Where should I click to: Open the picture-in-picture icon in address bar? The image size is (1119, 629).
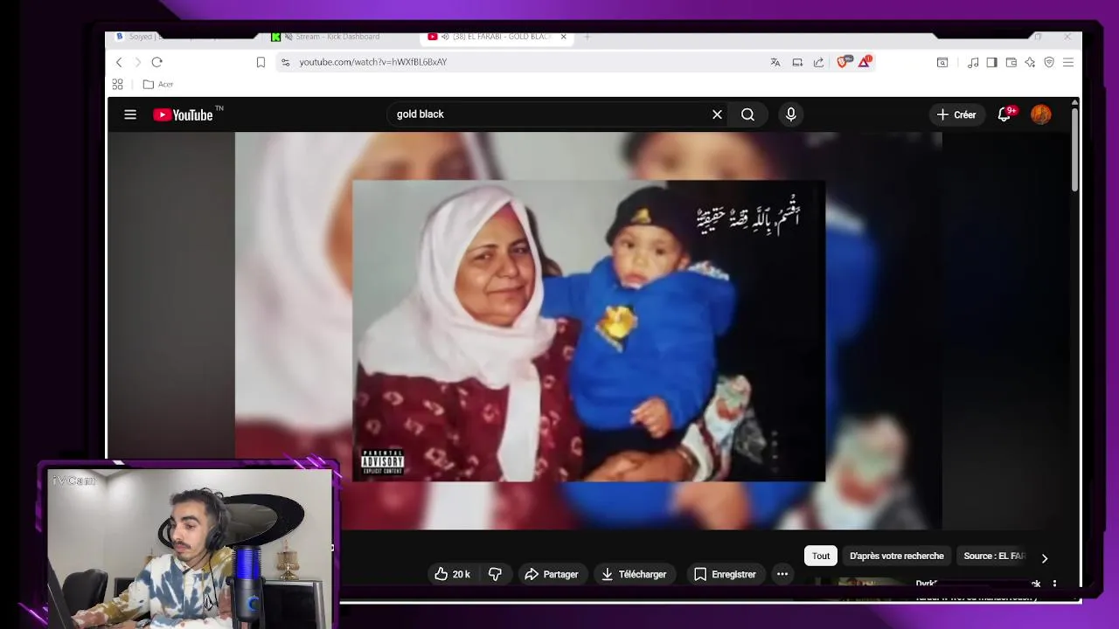(797, 62)
